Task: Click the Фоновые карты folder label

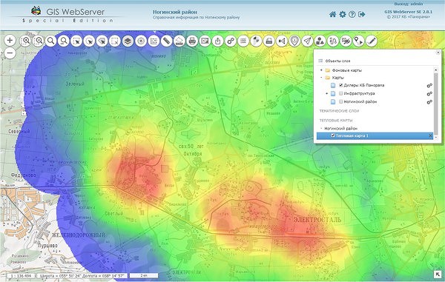Action: (347, 70)
